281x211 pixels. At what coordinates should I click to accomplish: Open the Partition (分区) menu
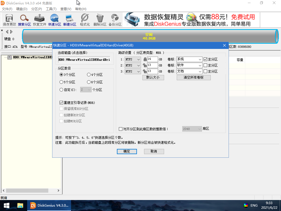(36, 9)
